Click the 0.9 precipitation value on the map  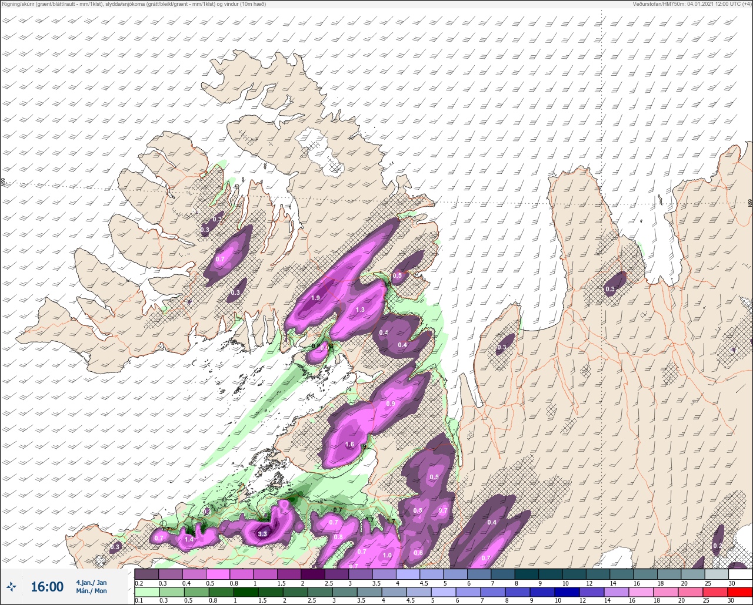tap(391, 404)
